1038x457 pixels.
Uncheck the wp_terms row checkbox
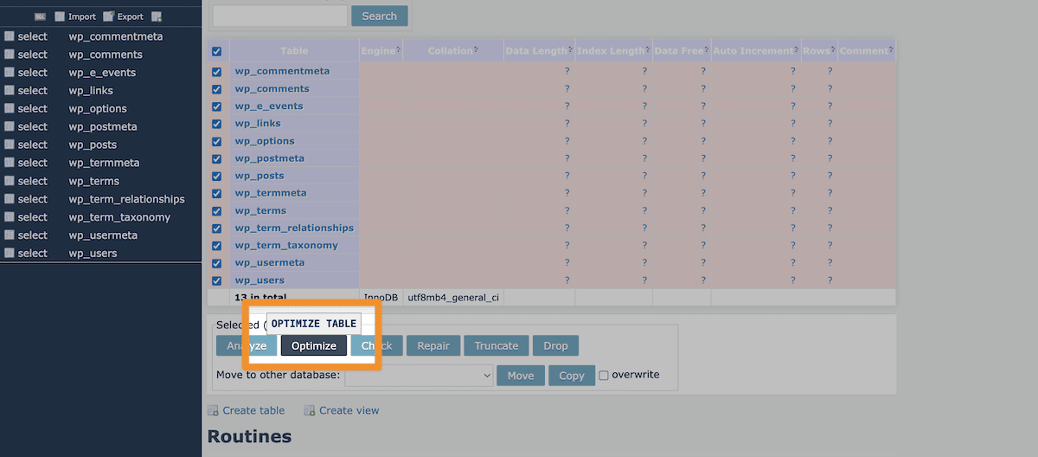(x=217, y=211)
